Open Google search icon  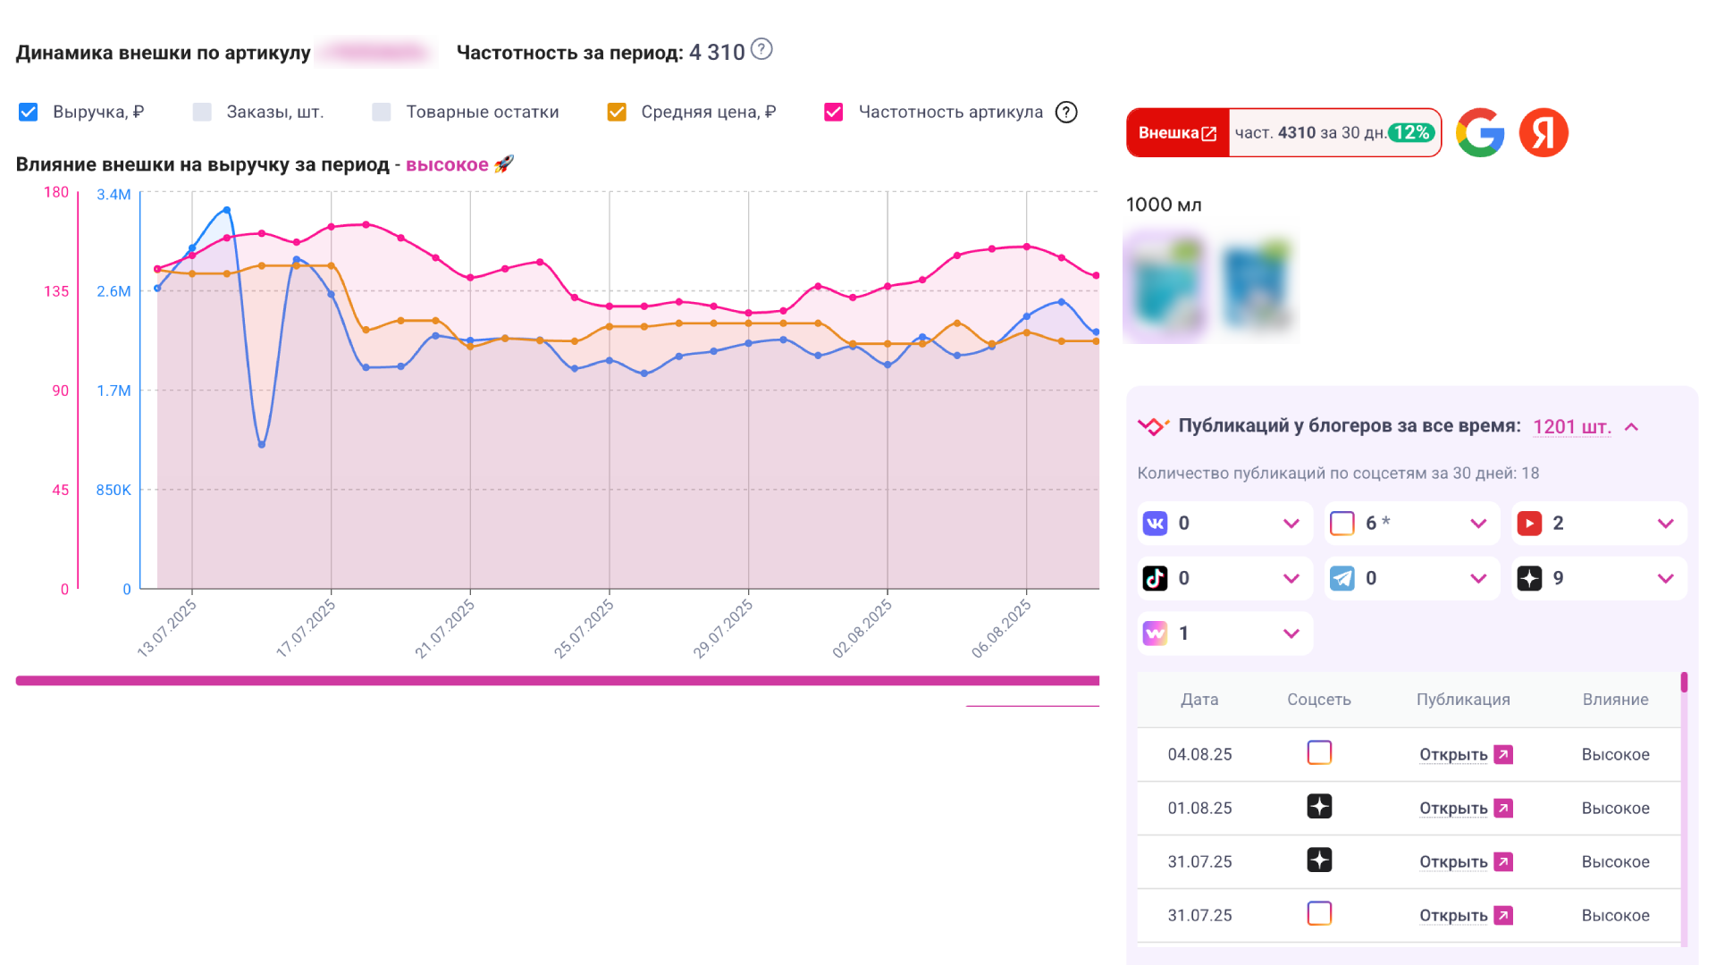tap(1480, 133)
